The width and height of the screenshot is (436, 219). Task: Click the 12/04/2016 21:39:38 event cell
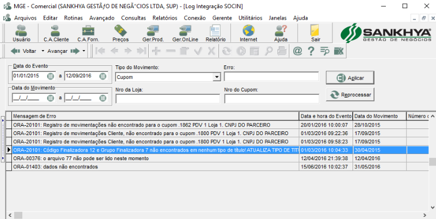326,159
